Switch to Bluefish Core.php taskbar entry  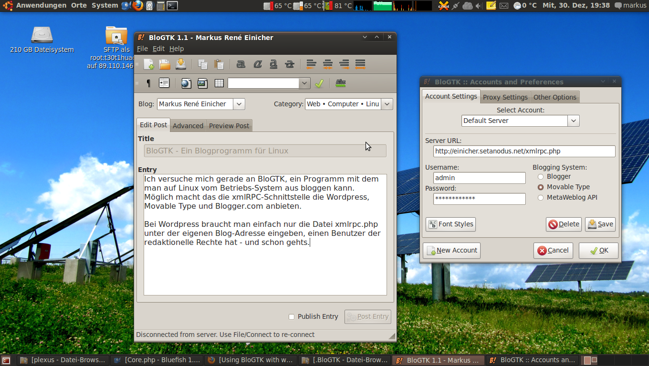click(x=157, y=360)
